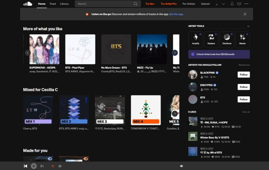
Task: Open notifications bell icon
Action: pyautogui.click(x=232, y=4)
